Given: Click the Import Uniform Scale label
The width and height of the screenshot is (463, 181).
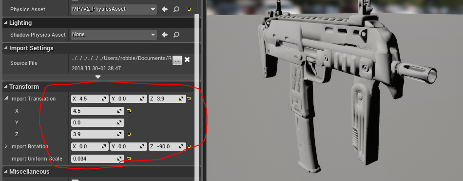Looking at the screenshot, I should tap(36, 159).
